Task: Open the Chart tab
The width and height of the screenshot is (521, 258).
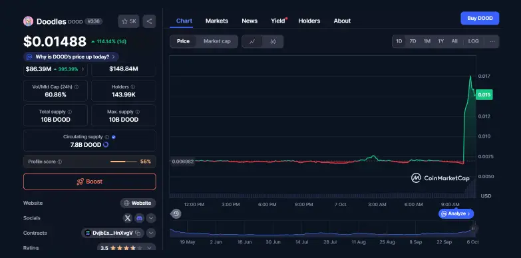Action: (x=184, y=21)
